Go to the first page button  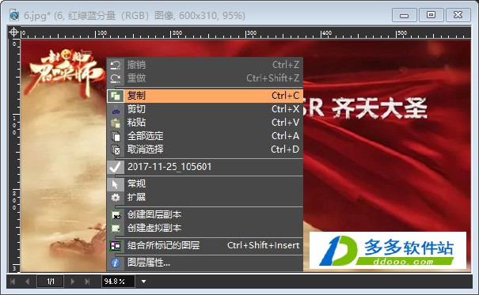point(13,282)
